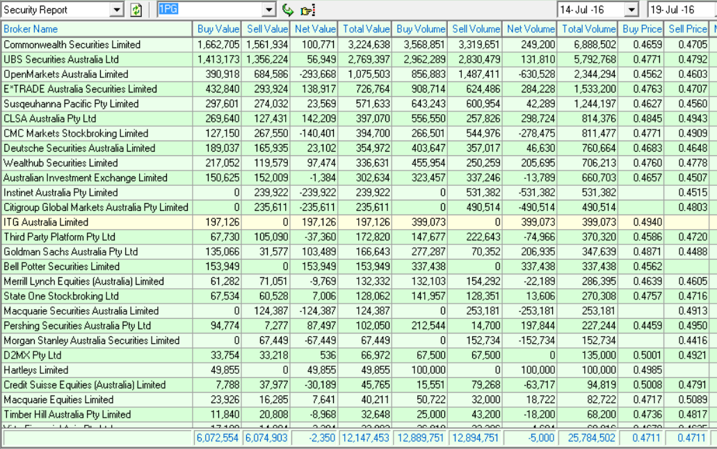This screenshot has height=449, width=717.
Task: Click the Buy Price column header
Action: 642,29
